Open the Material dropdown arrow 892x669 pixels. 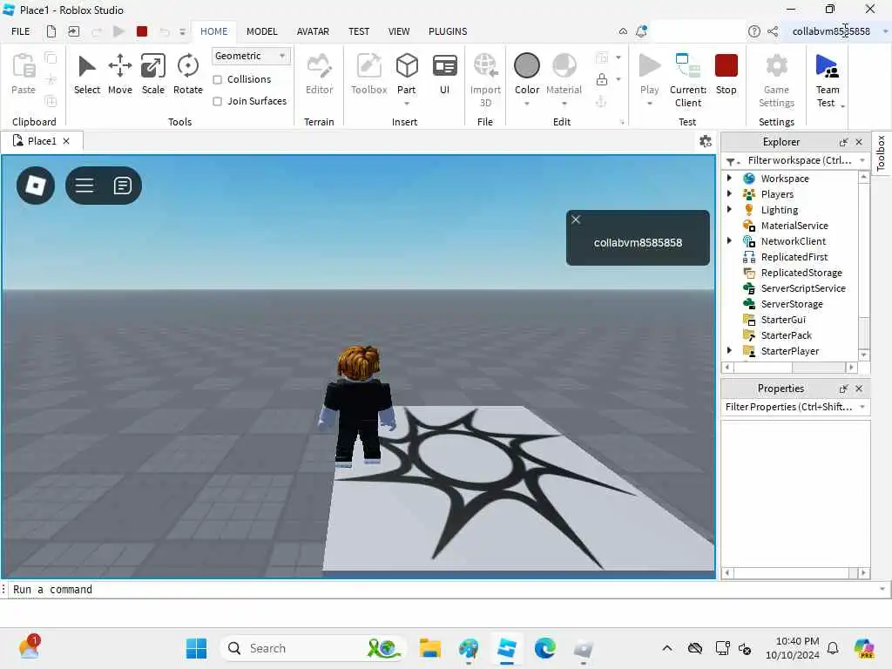click(564, 104)
